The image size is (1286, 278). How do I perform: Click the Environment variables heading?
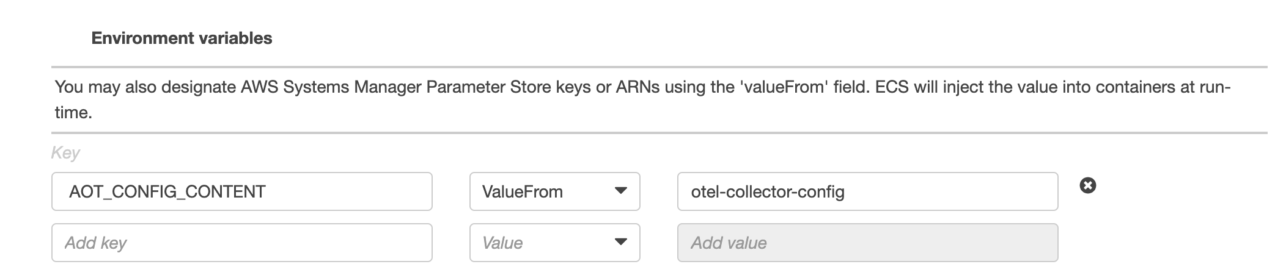click(x=182, y=38)
